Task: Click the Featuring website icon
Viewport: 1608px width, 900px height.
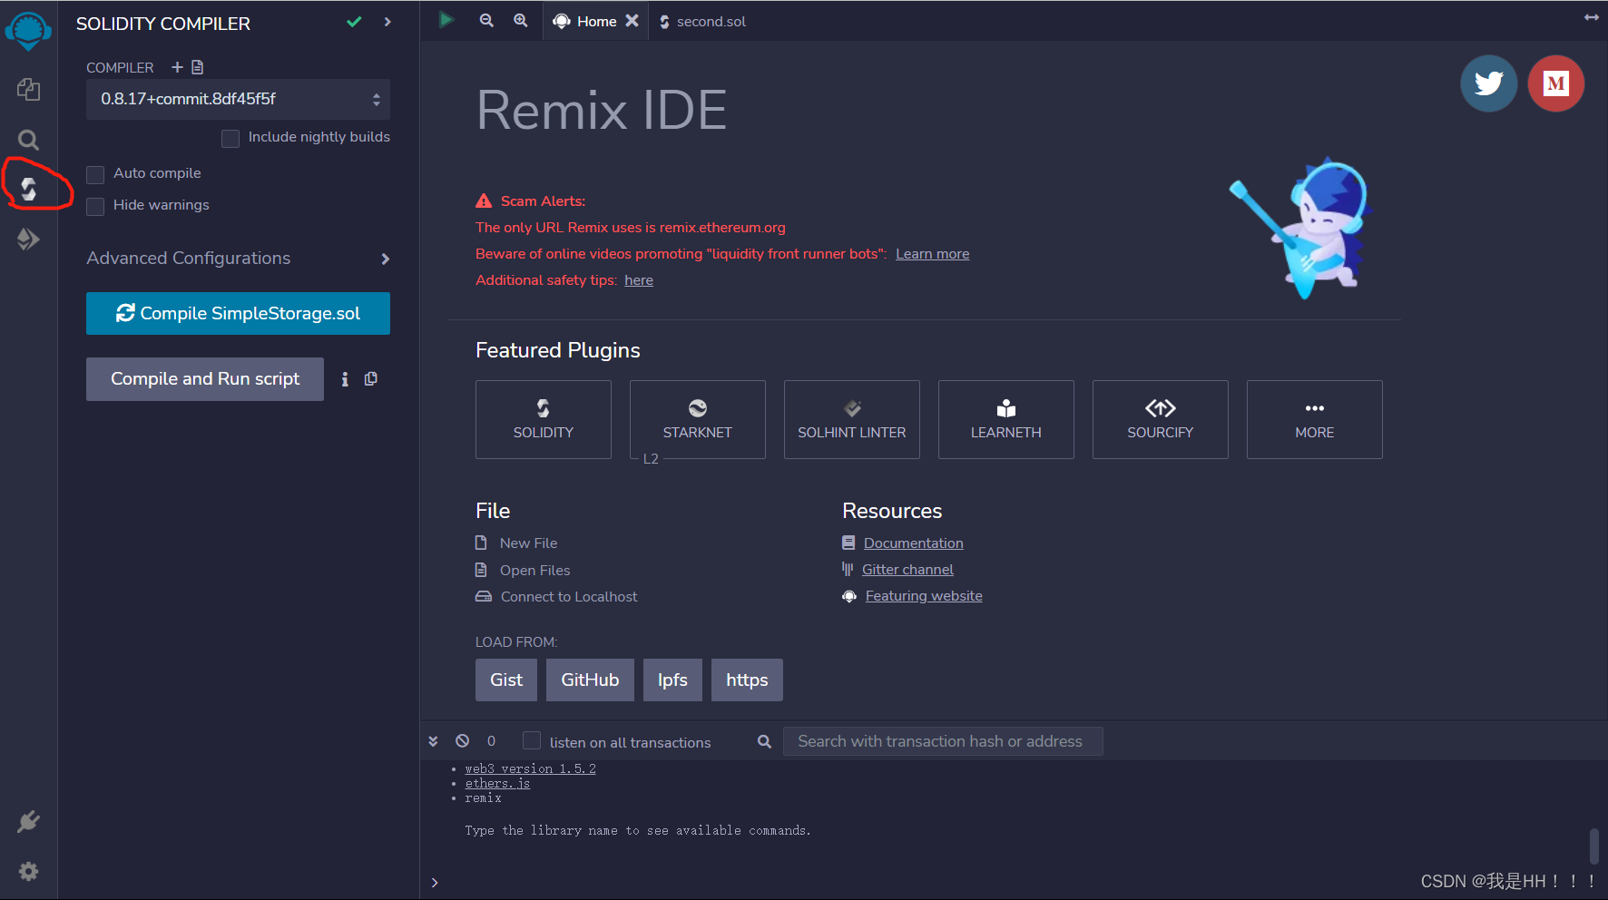Action: point(849,596)
